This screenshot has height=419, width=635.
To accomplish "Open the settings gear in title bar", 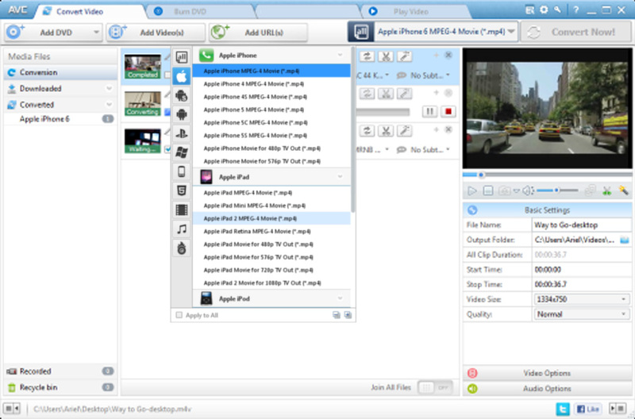I will coord(544,10).
